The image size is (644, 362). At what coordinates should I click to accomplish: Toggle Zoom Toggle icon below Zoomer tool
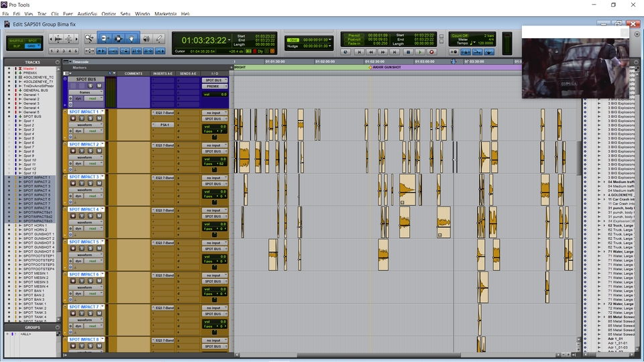(89, 51)
